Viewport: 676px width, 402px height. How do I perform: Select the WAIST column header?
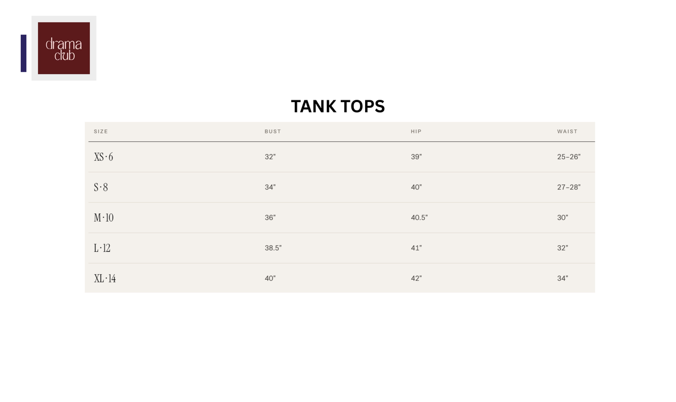[567, 131]
